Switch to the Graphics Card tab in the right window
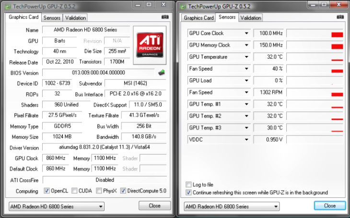The height and width of the screenshot is (218, 350). pos(198,18)
